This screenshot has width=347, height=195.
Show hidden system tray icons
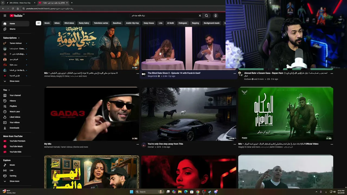(x=316, y=192)
